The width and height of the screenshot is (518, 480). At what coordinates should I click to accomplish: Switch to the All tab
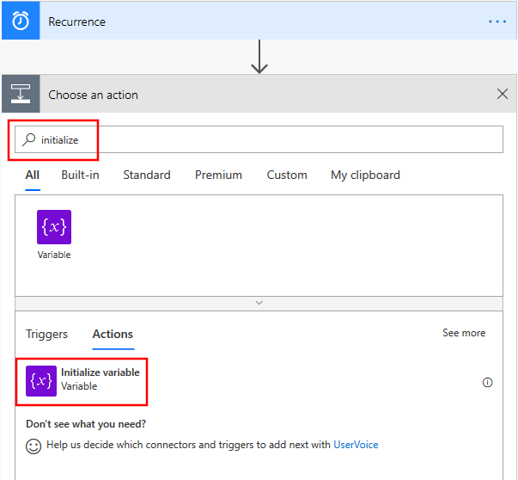tap(32, 175)
